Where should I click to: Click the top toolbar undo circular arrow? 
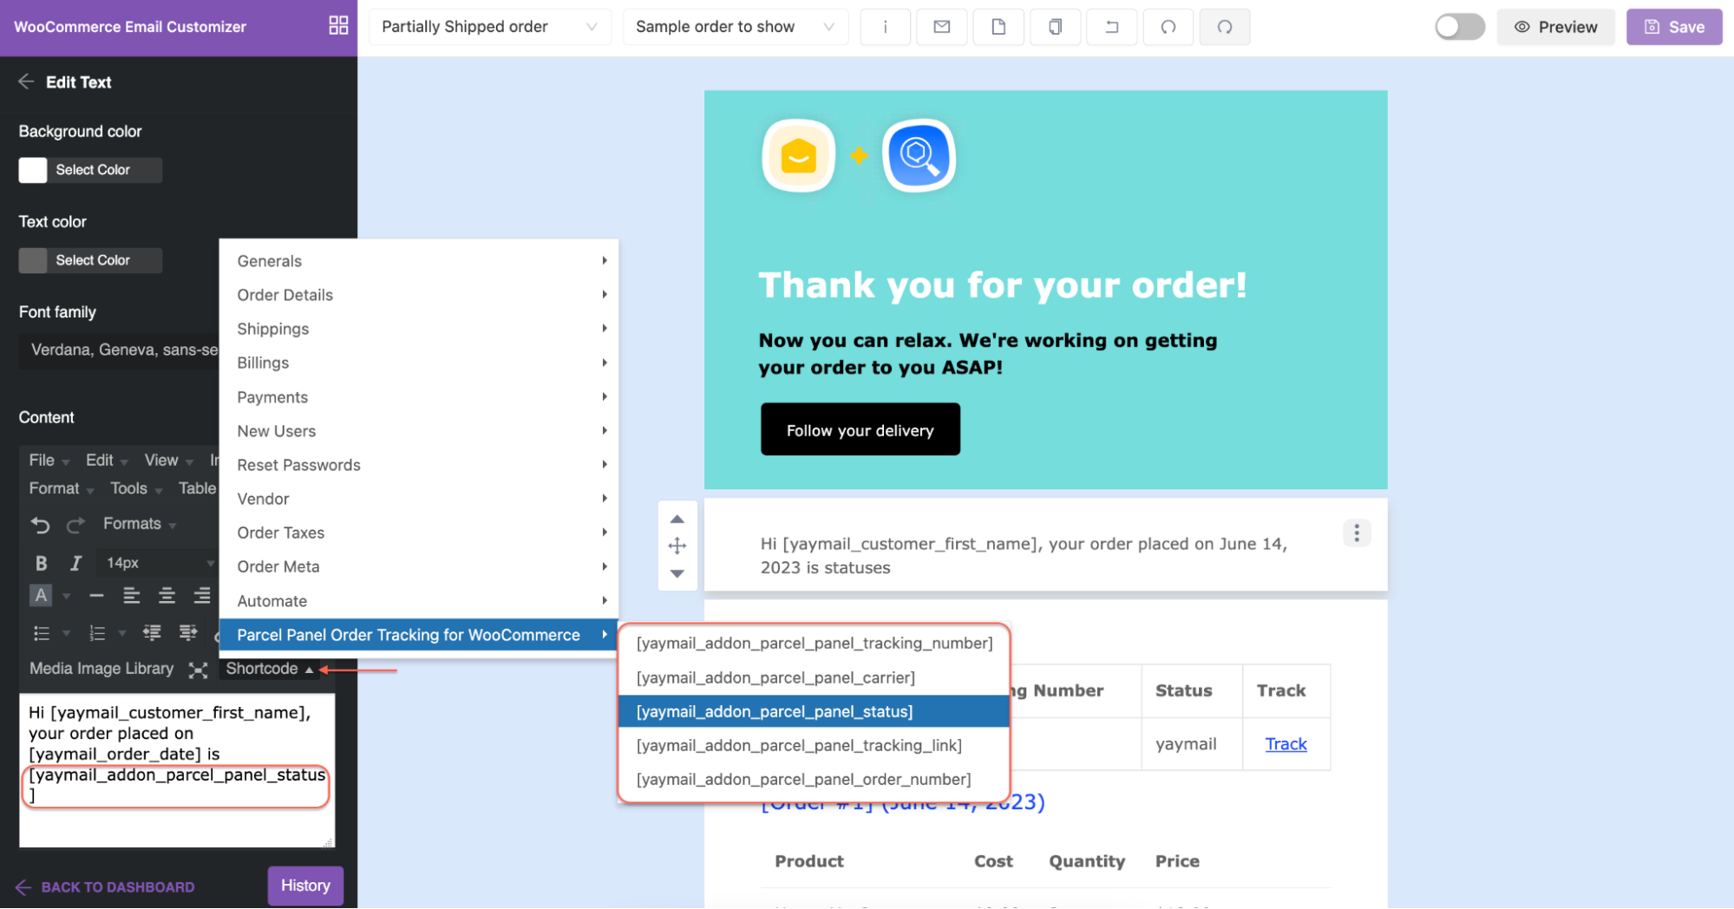pos(1168,27)
